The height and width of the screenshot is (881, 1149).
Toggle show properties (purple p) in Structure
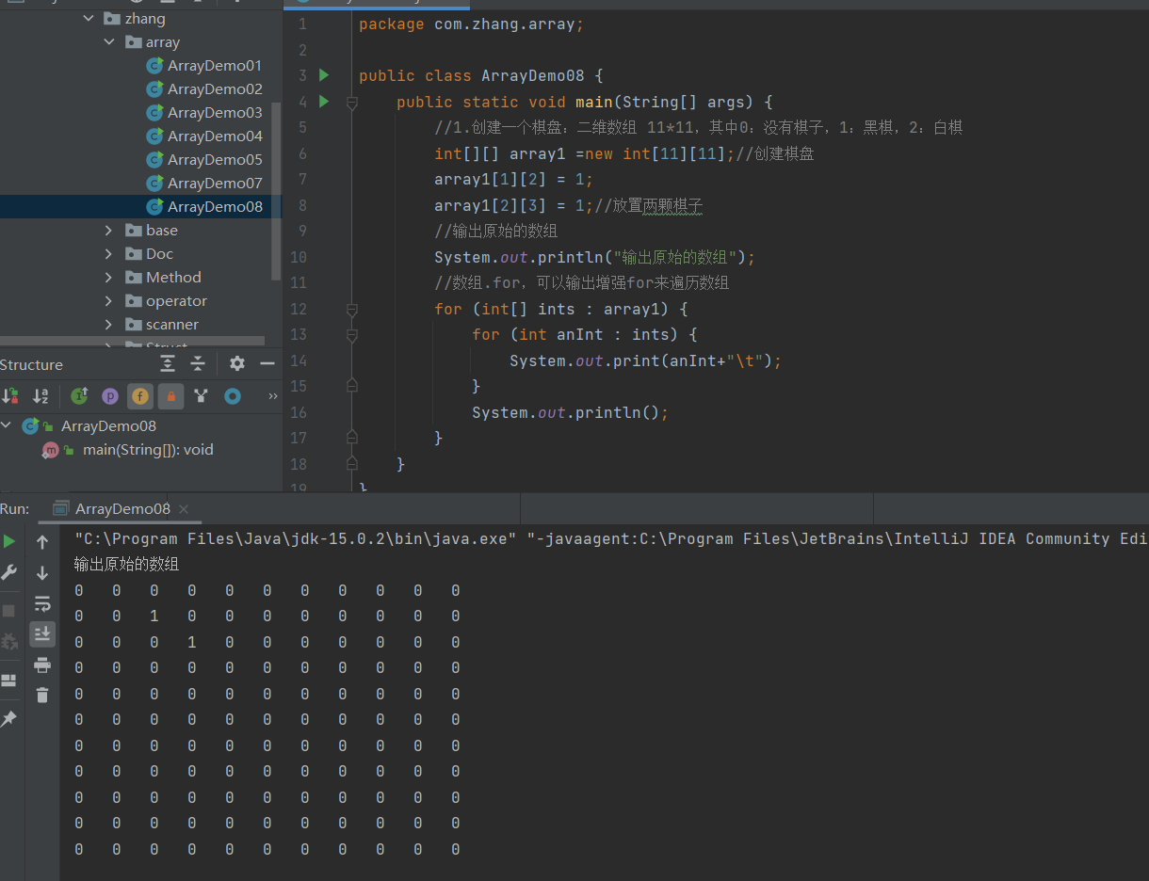[110, 396]
